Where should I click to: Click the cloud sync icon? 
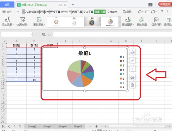pyautogui.click(x=140, y=12)
